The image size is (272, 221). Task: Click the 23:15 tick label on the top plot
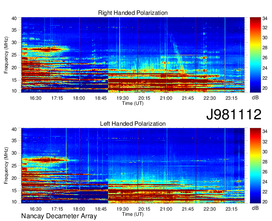(232, 98)
